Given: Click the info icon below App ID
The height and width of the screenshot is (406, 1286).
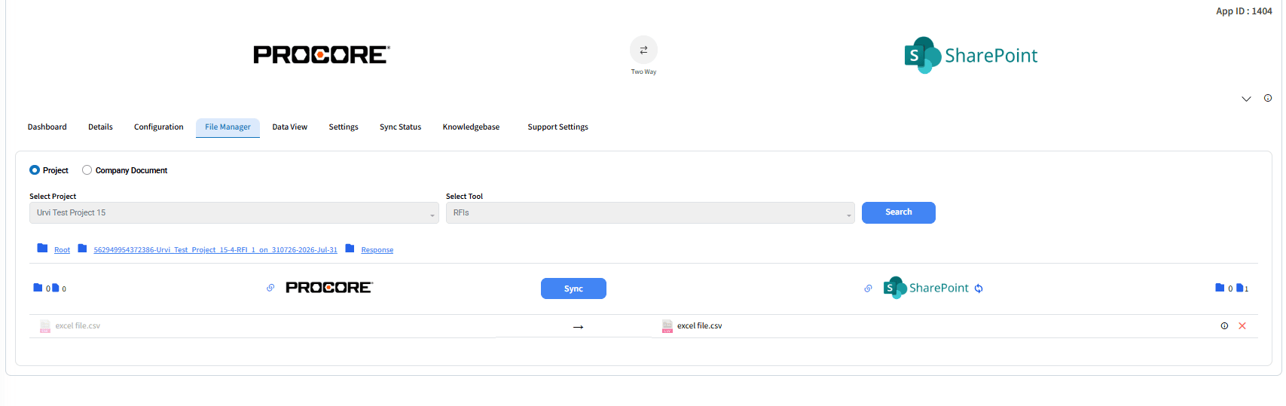Looking at the screenshot, I should [1268, 98].
